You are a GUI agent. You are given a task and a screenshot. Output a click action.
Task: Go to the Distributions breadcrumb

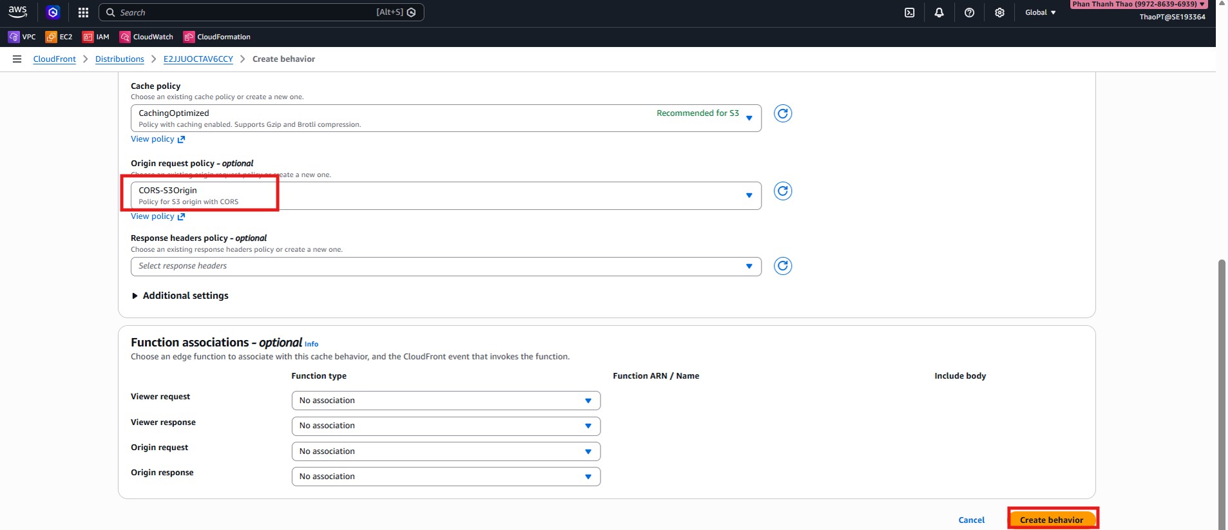[119, 59]
